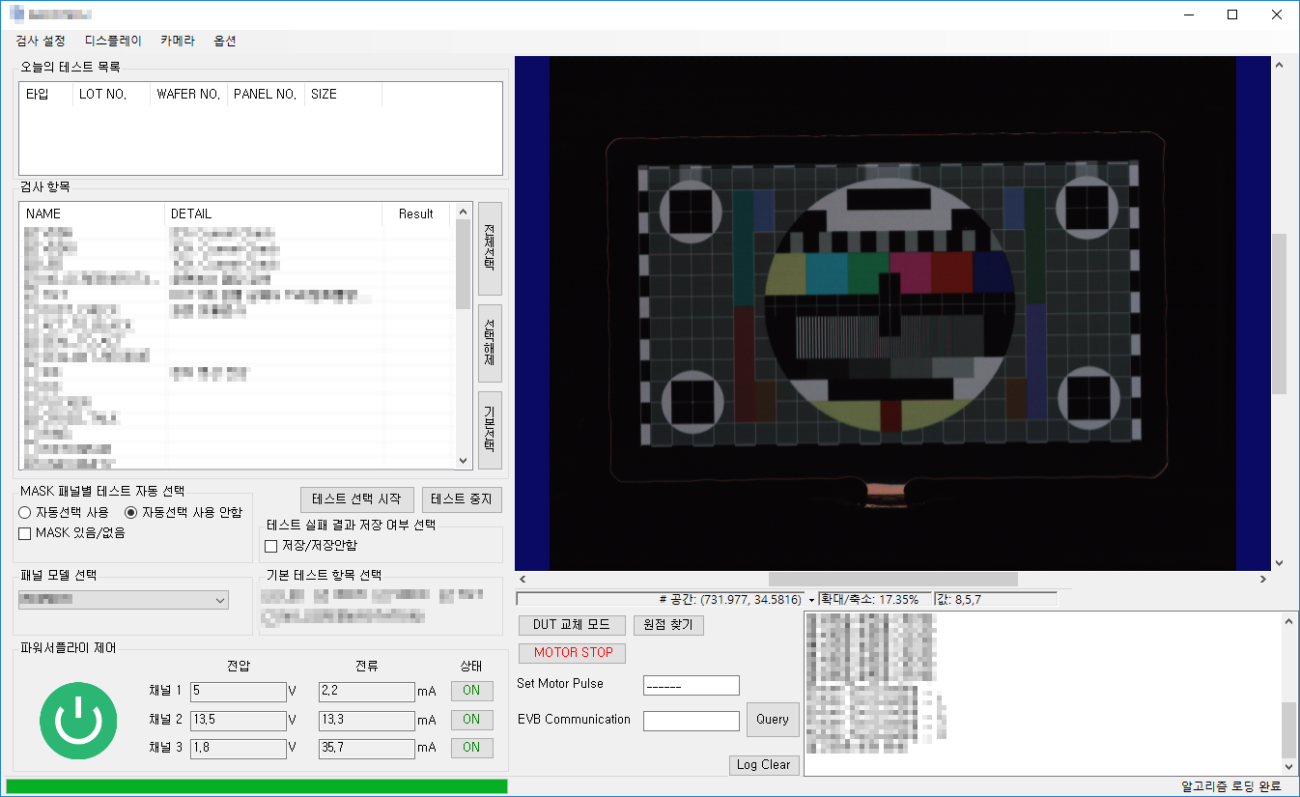This screenshot has width=1300, height=797.
Task: Click the red MOTOR STOP button
Action: (573, 653)
